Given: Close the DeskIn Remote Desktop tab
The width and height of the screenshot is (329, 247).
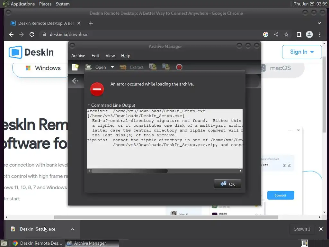Looking at the screenshot, I should click(x=79, y=23).
